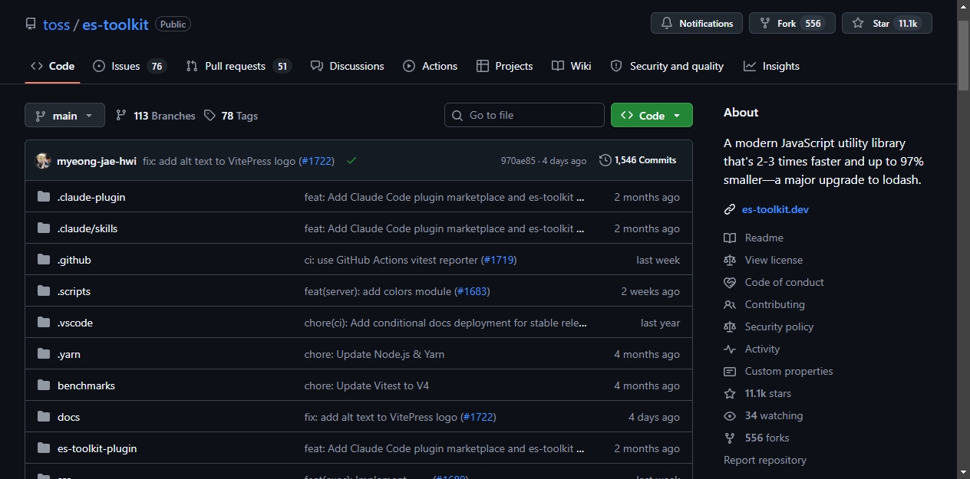
Task: Click the page scrollbar down arrow
Action: click(x=963, y=472)
